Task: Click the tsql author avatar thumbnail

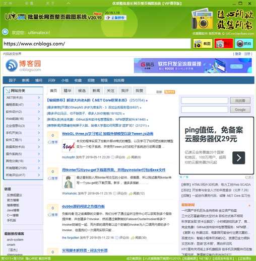Action: pyautogui.click(x=69, y=146)
